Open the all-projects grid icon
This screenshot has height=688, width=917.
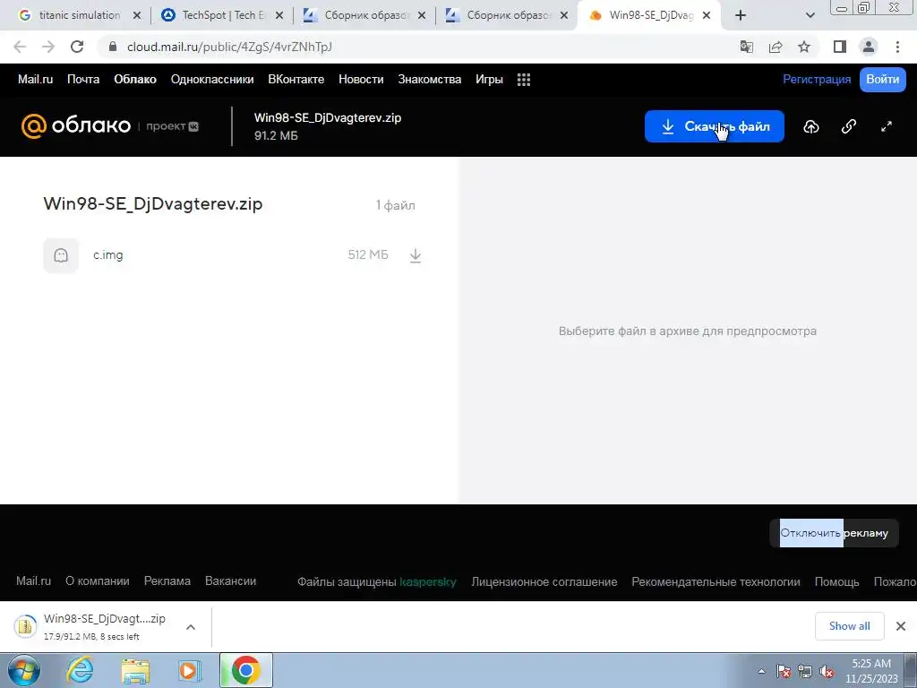524,80
